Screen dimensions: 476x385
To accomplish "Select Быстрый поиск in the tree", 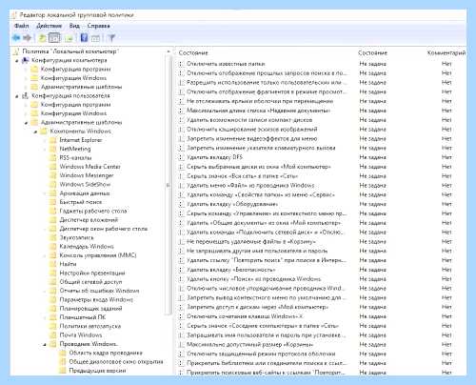I will (81, 202).
